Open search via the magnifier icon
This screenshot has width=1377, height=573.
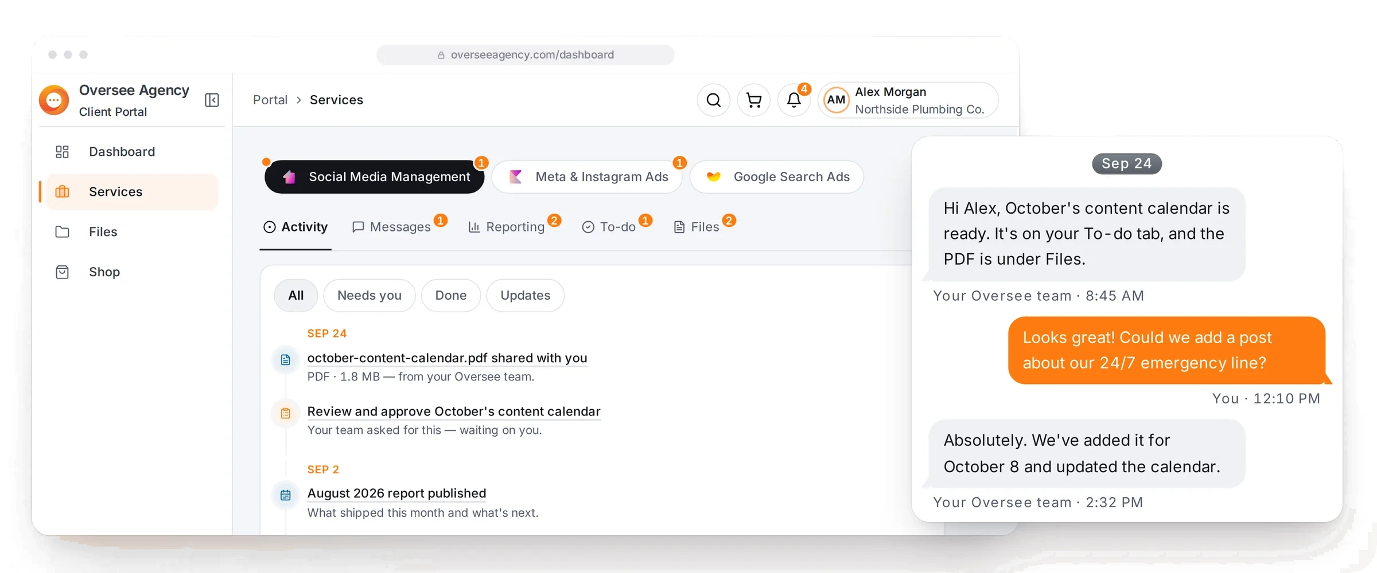[713, 100]
